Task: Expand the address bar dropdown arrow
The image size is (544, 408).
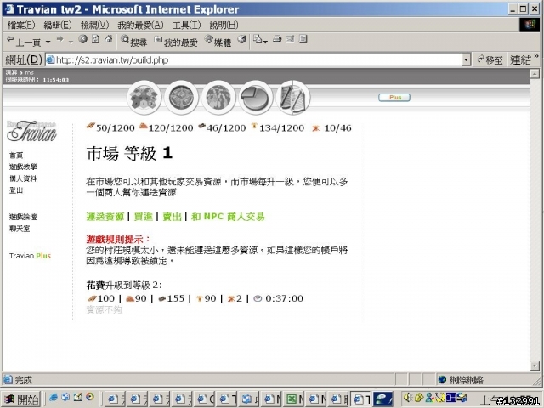Action: 467,60
